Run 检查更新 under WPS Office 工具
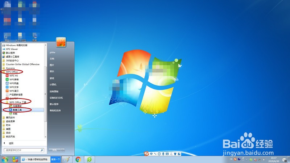This screenshot has height=163, width=290. [x=16, y=106]
